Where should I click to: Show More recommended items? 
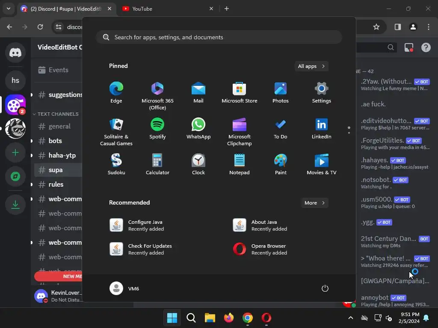pyautogui.click(x=314, y=203)
